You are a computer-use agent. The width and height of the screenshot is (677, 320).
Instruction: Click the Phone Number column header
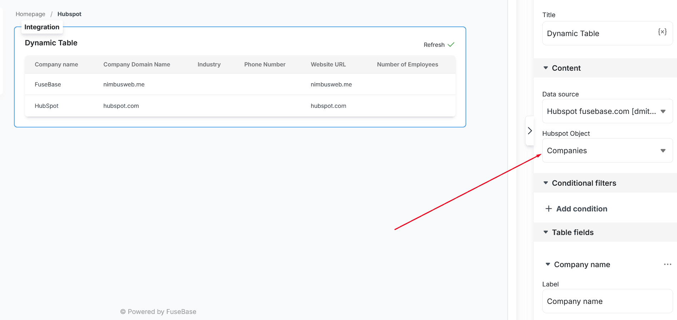[x=265, y=64]
